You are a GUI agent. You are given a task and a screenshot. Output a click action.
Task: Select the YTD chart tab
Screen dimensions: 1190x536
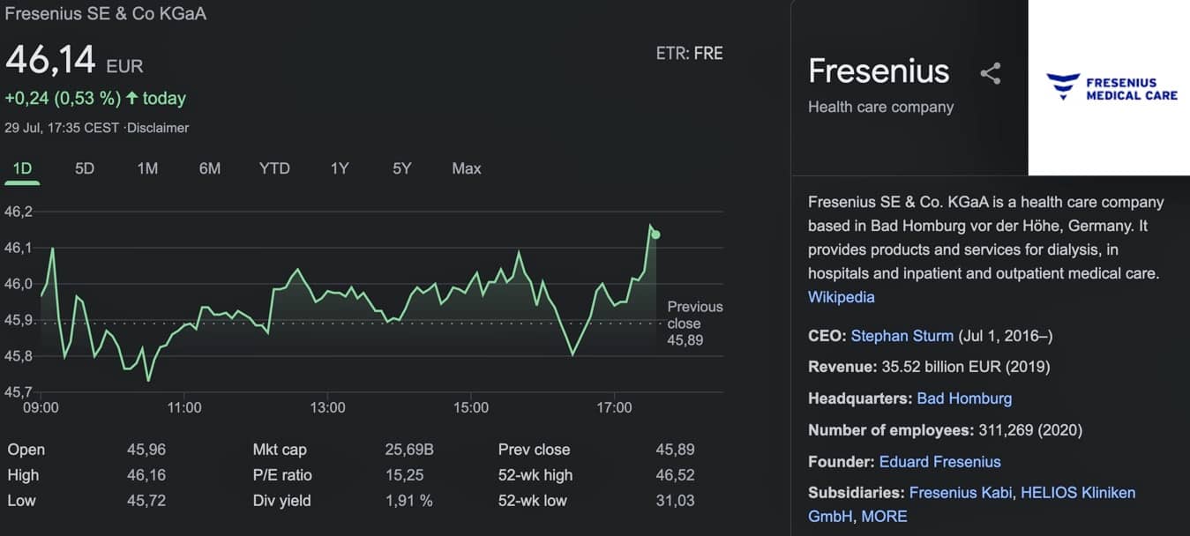coord(274,168)
